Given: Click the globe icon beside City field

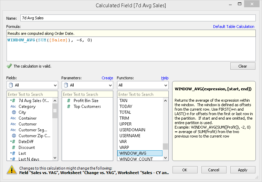Looking at the screenshot, I should click(13, 112).
